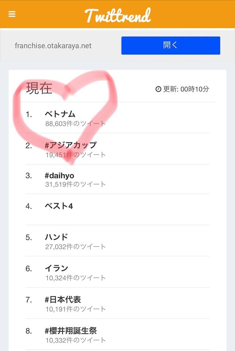Image resolution: width=235 pixels, height=351 pixels.
Task: Click the Twittrend logo
Action: click(117, 15)
